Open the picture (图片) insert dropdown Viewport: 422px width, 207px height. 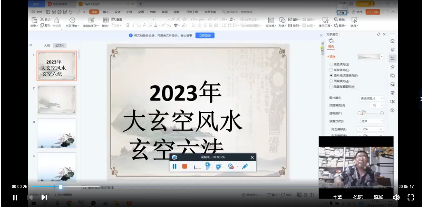click(x=295, y=19)
